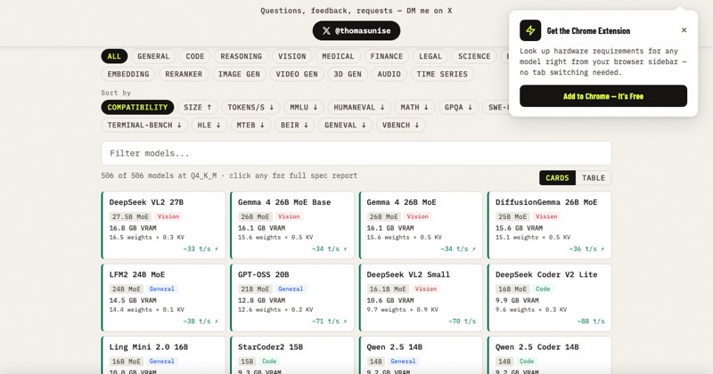Click the lightning bolt extension icon
Screen dimensions: 713x374
530,30
